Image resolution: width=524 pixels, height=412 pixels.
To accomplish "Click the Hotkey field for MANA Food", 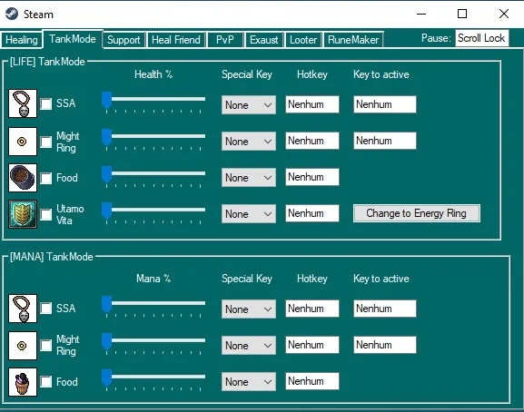I will point(312,381).
